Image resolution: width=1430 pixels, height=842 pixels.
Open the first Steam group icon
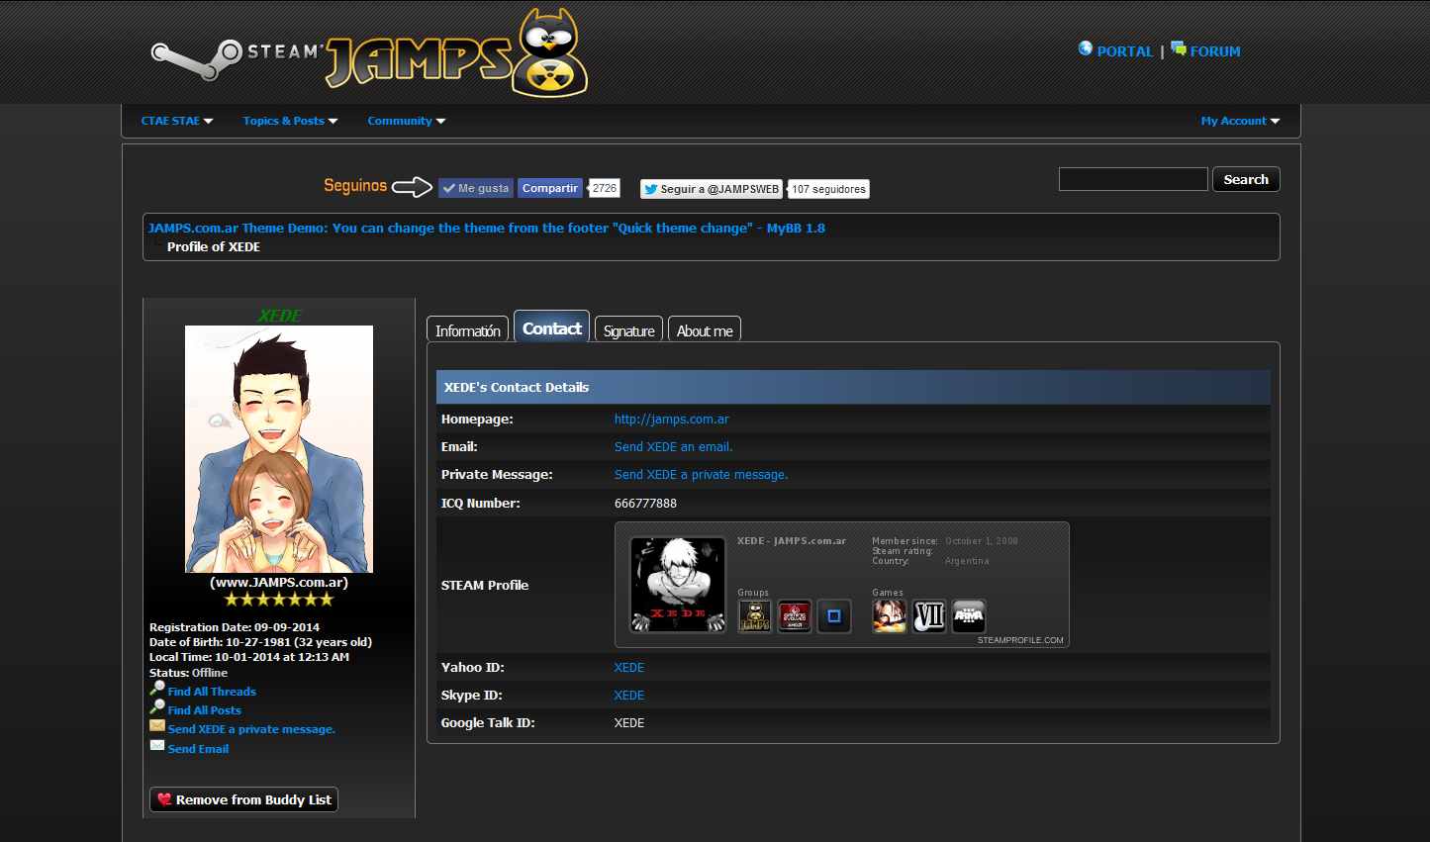[x=754, y=616]
